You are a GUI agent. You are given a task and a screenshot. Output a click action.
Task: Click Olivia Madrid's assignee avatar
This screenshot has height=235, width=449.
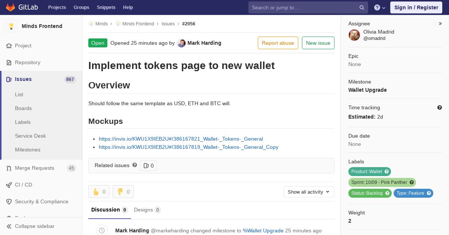pyautogui.click(x=354, y=35)
